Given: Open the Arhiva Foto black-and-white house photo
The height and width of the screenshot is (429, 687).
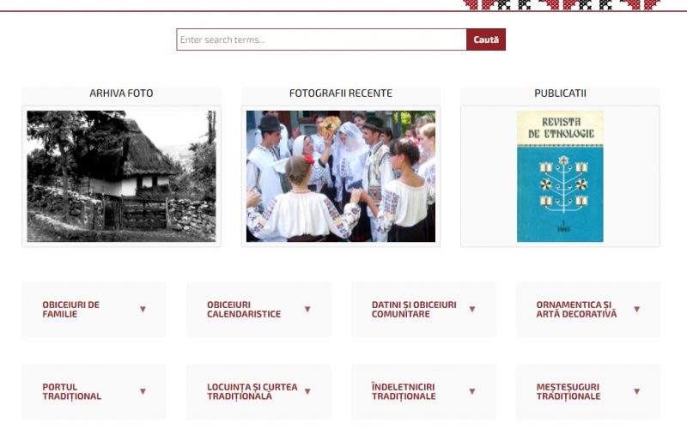Looking at the screenshot, I should point(121,176).
